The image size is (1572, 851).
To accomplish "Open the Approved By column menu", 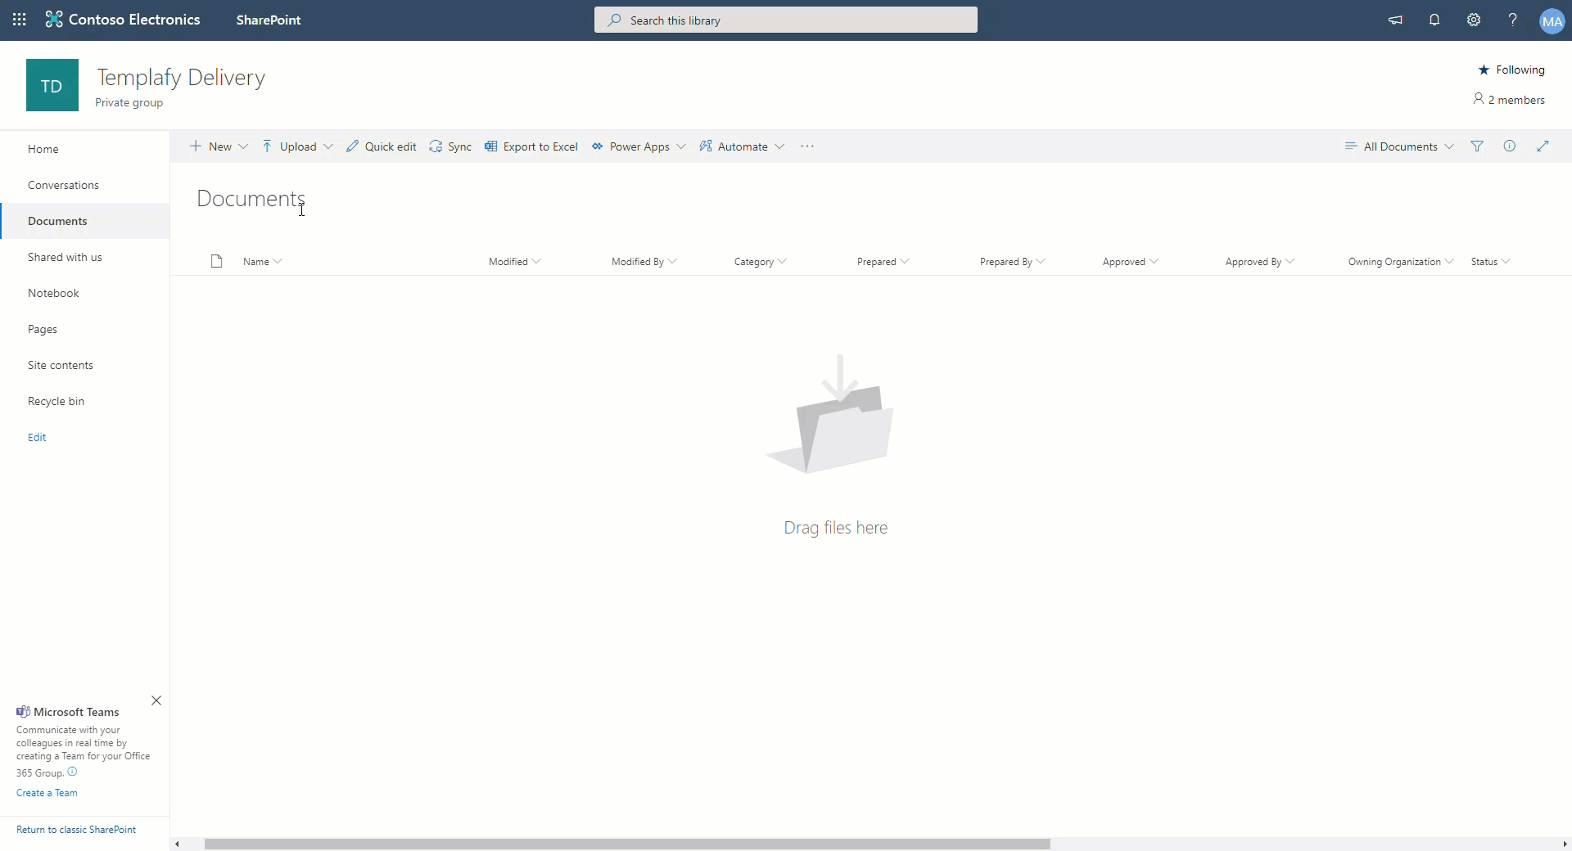I will (1259, 262).
